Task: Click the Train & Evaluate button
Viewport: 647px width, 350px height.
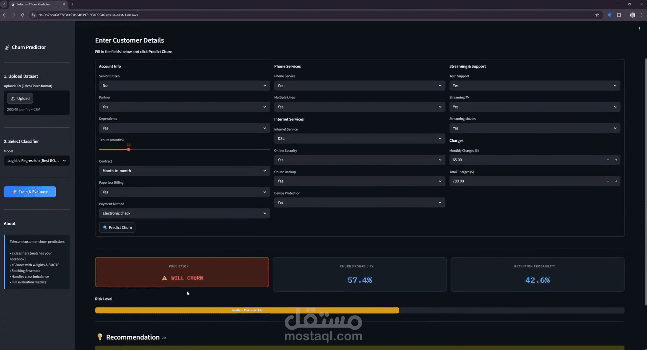Action: [x=30, y=192]
